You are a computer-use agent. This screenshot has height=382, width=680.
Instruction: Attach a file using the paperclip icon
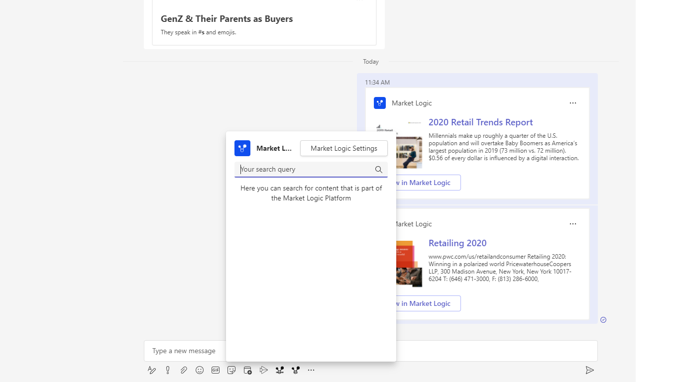point(184,370)
